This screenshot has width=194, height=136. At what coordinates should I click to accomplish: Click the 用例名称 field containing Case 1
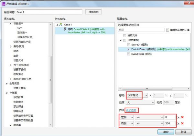click(x=49, y=12)
